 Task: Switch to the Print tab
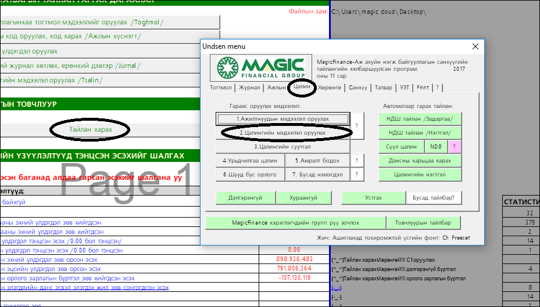click(423, 88)
